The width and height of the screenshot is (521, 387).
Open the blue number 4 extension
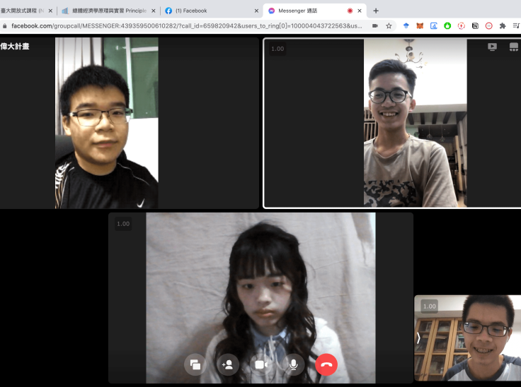tap(434, 26)
